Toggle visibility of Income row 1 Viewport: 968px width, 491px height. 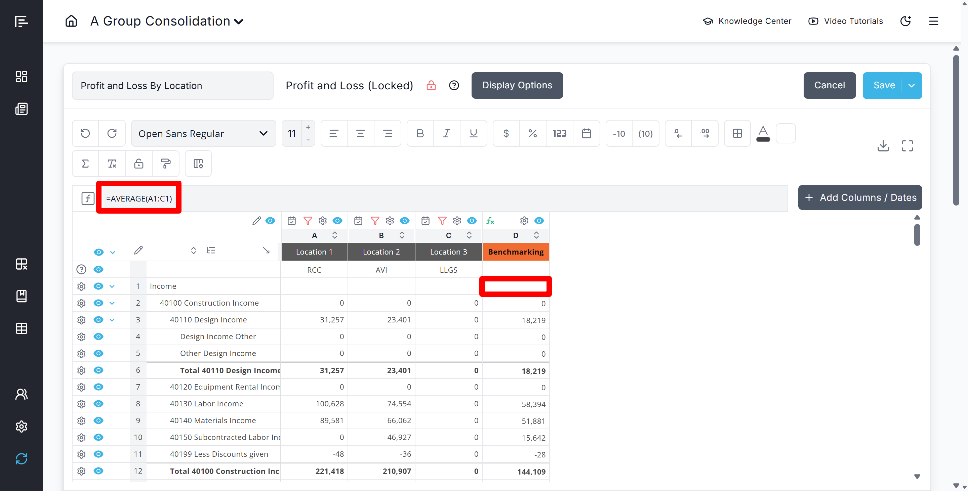[98, 286]
